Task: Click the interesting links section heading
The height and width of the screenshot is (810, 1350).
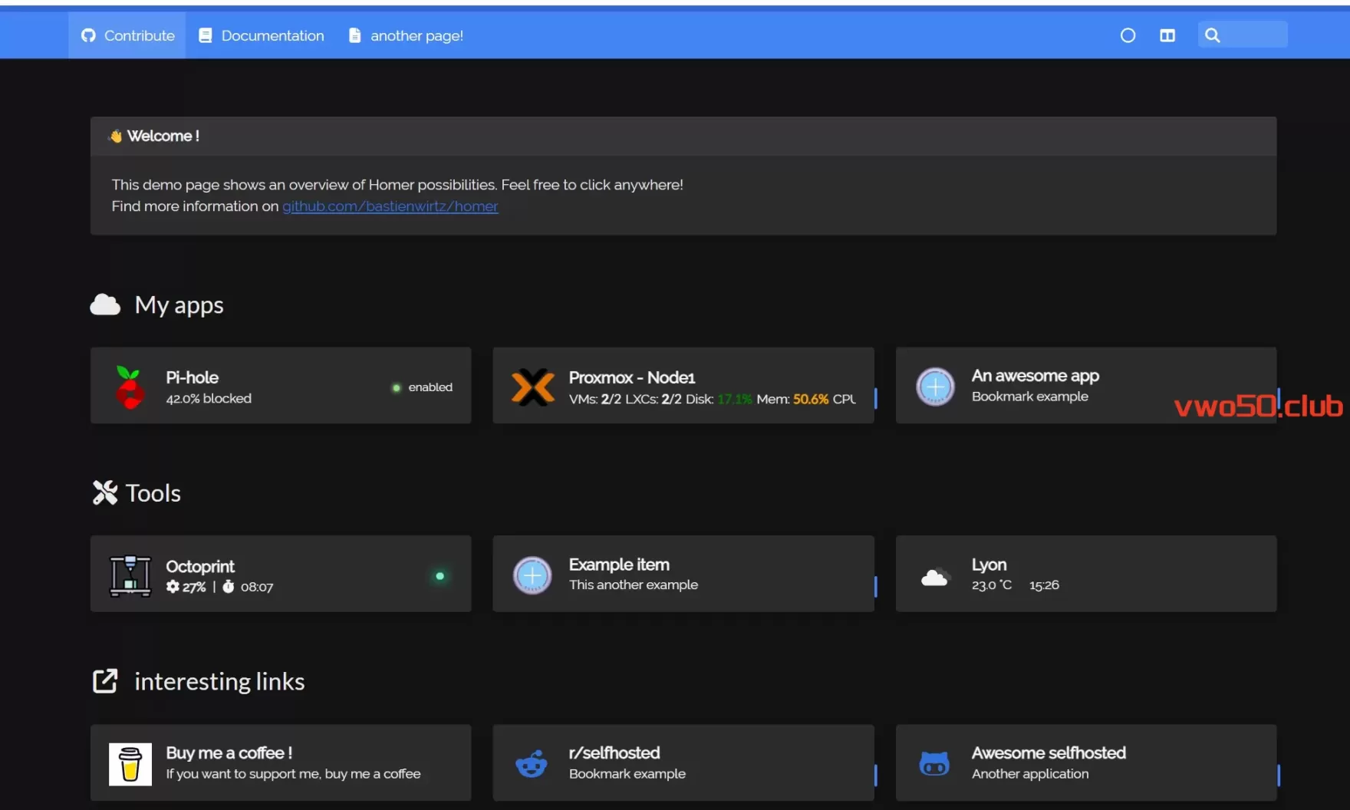Action: 219,681
